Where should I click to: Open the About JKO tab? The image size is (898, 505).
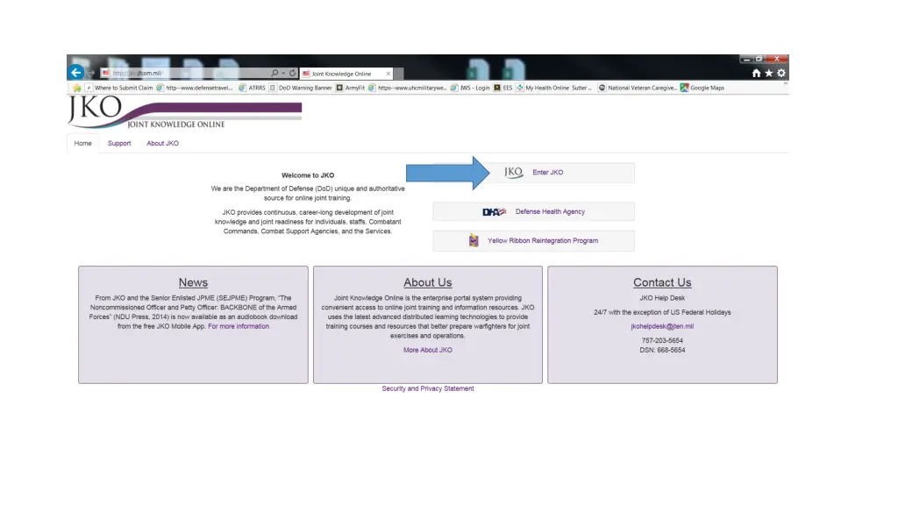(162, 143)
